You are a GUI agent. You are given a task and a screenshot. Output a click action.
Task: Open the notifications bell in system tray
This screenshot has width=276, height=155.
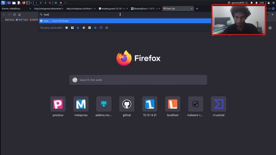pyautogui.click(x=251, y=3)
